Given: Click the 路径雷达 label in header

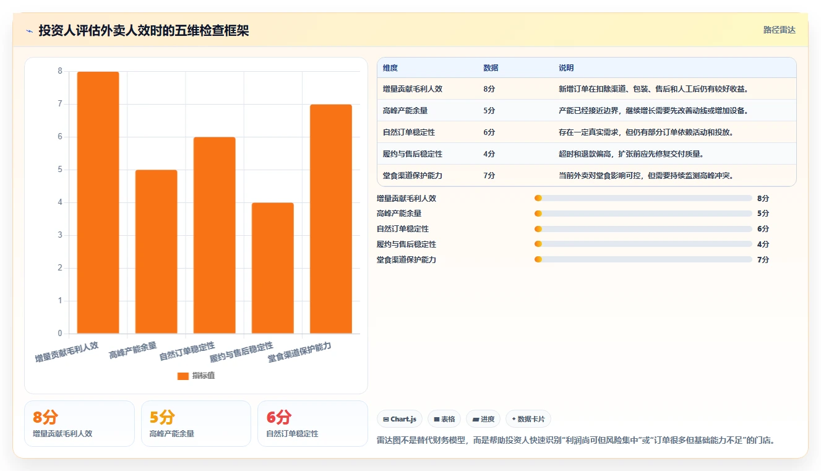Looking at the screenshot, I should [779, 30].
